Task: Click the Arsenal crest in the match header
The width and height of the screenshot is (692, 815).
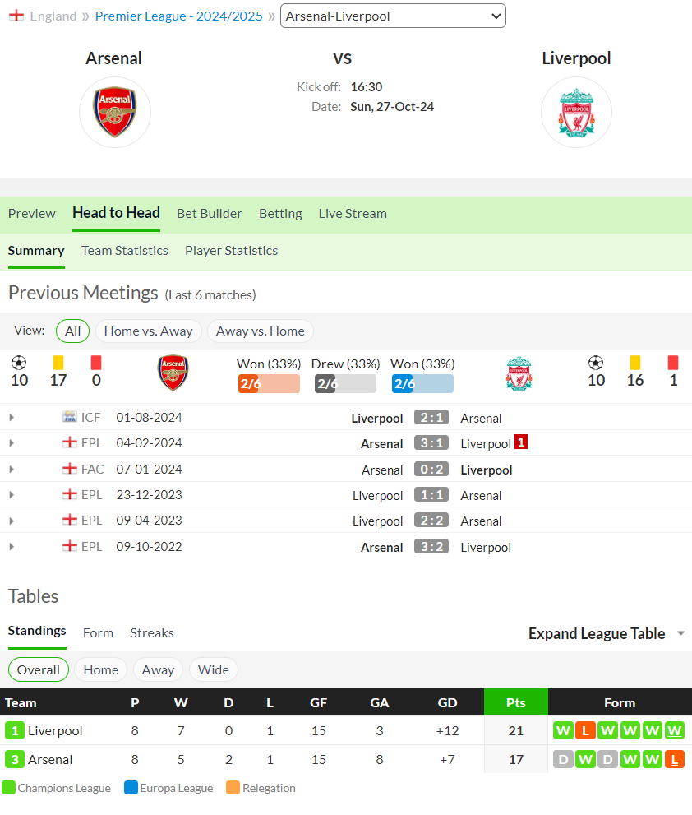Action: 115,112
